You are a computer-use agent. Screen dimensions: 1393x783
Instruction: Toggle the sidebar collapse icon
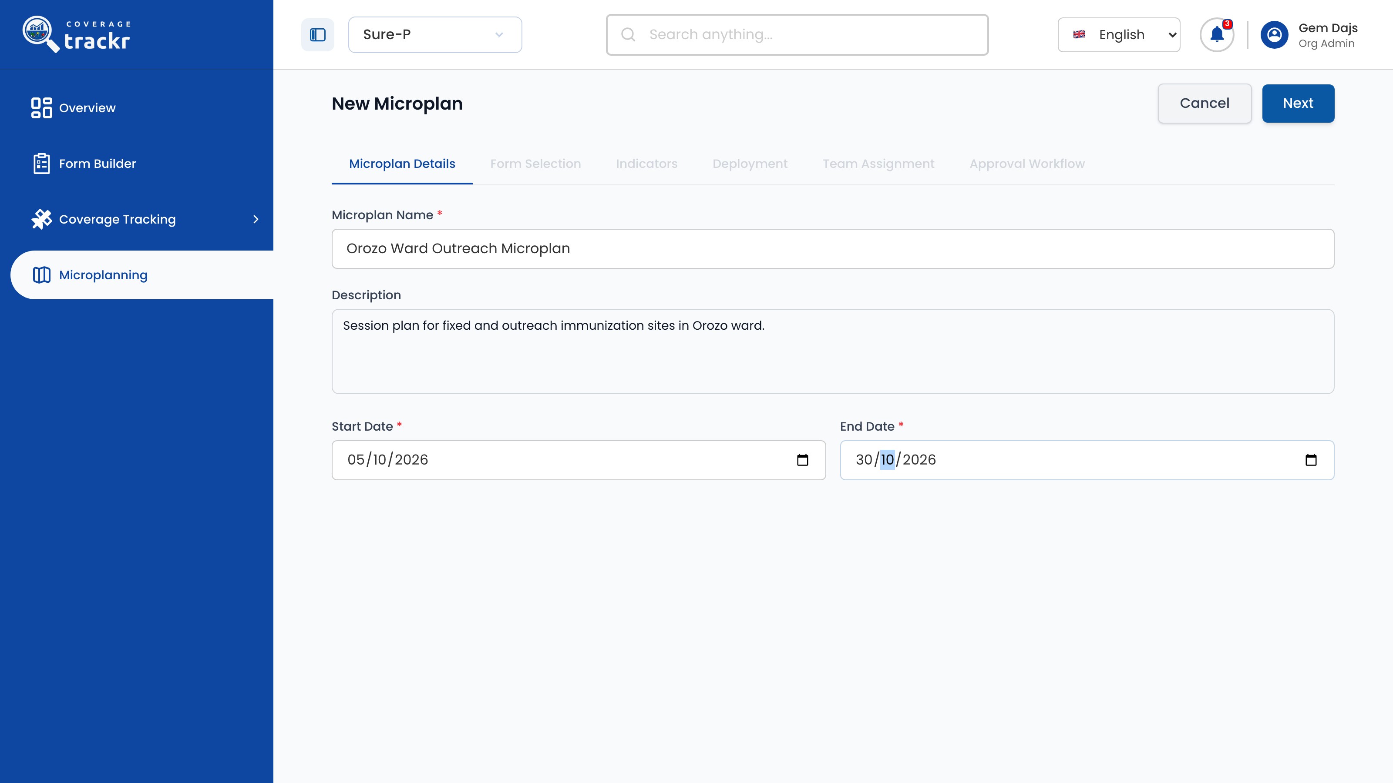point(317,35)
